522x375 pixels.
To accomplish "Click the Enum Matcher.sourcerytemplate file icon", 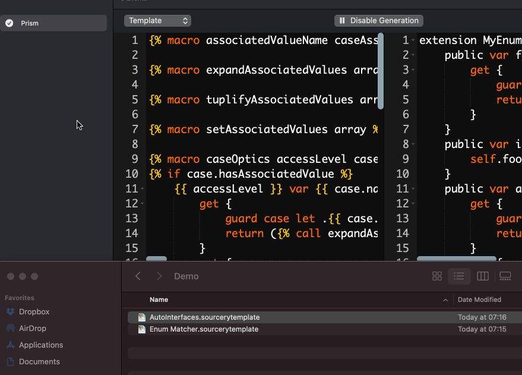I will [x=142, y=329].
